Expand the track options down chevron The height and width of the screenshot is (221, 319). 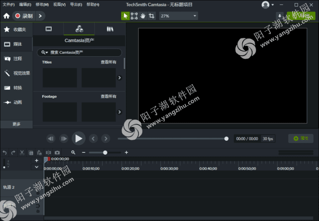pos(36,167)
